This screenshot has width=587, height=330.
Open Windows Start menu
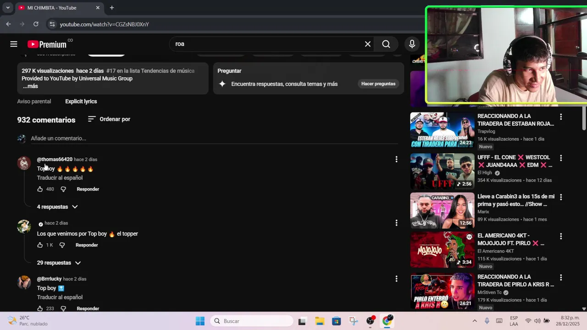(200, 321)
